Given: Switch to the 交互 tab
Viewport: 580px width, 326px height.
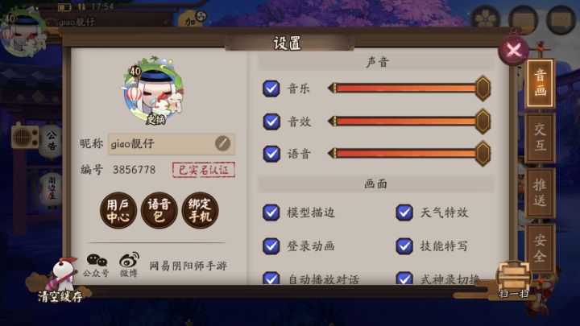Looking at the screenshot, I should tap(540, 138).
